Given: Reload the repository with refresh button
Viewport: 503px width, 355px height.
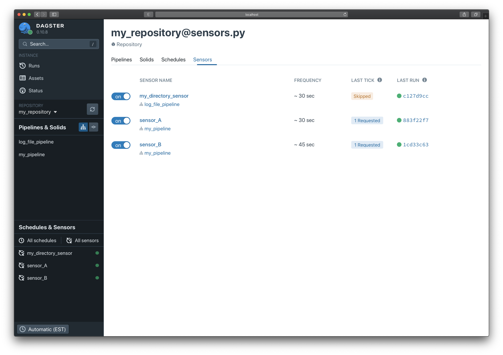Looking at the screenshot, I should 92,109.
